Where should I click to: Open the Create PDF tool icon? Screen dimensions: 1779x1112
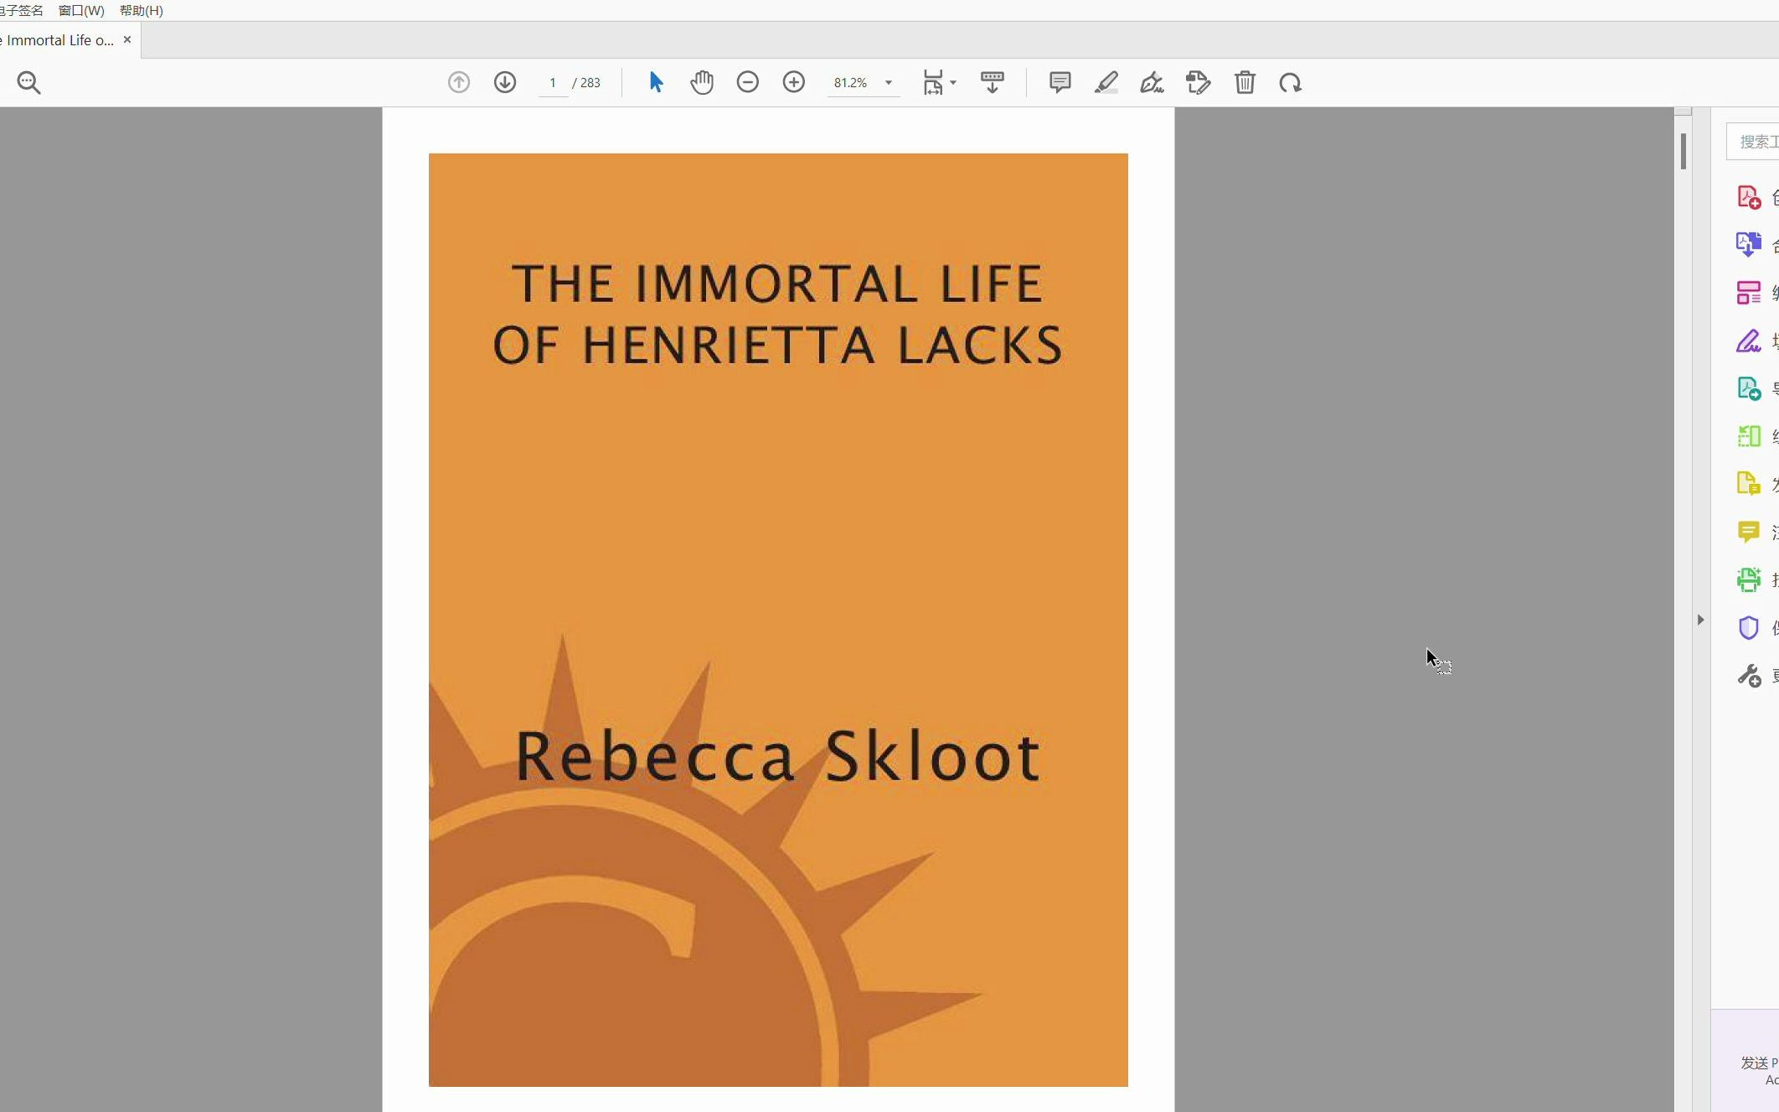(x=1749, y=197)
